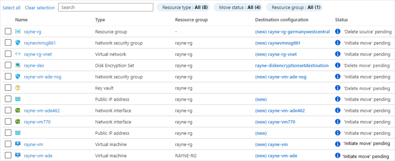Click the rayne-des disk encryption icon
This screenshot has width=395, height=161.
(x=18, y=66)
